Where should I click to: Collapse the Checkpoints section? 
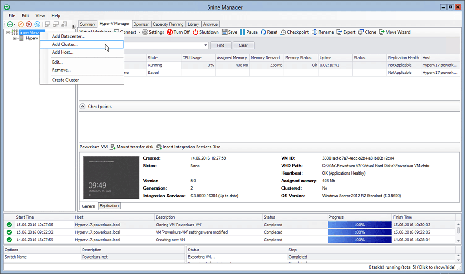click(x=83, y=106)
